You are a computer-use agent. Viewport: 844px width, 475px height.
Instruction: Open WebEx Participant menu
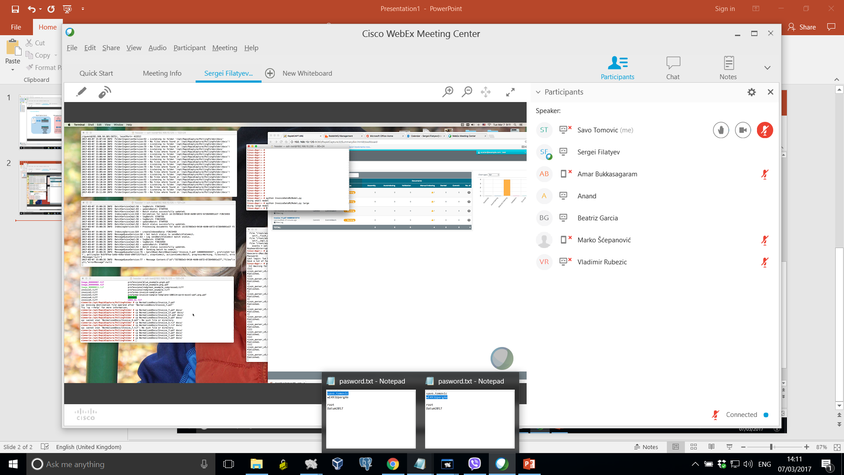click(189, 48)
